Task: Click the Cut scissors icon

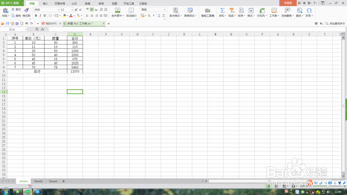Action: point(13,9)
